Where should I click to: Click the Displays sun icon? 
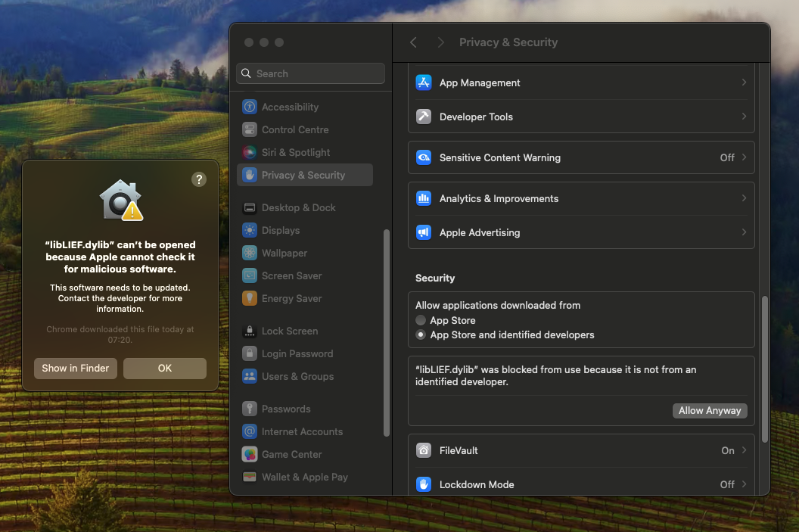point(249,230)
